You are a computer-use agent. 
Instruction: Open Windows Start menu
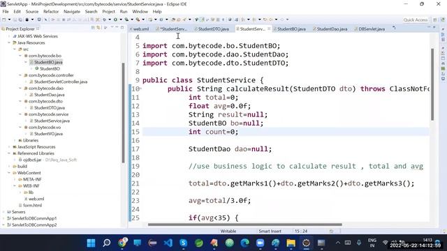91,243
